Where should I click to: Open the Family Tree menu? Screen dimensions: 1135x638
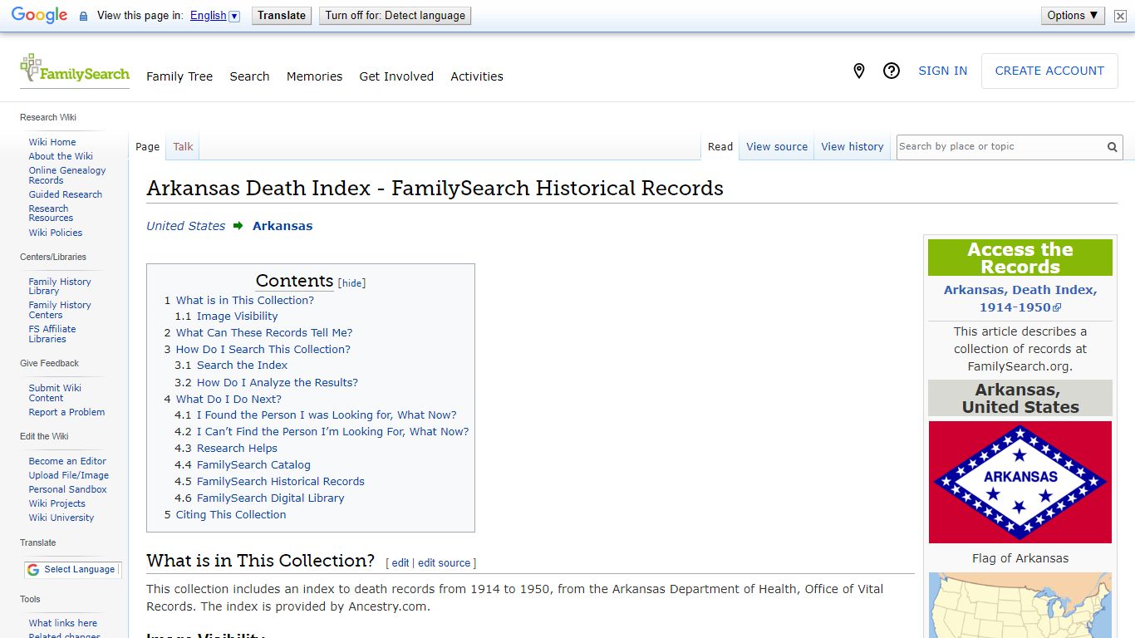179,76
